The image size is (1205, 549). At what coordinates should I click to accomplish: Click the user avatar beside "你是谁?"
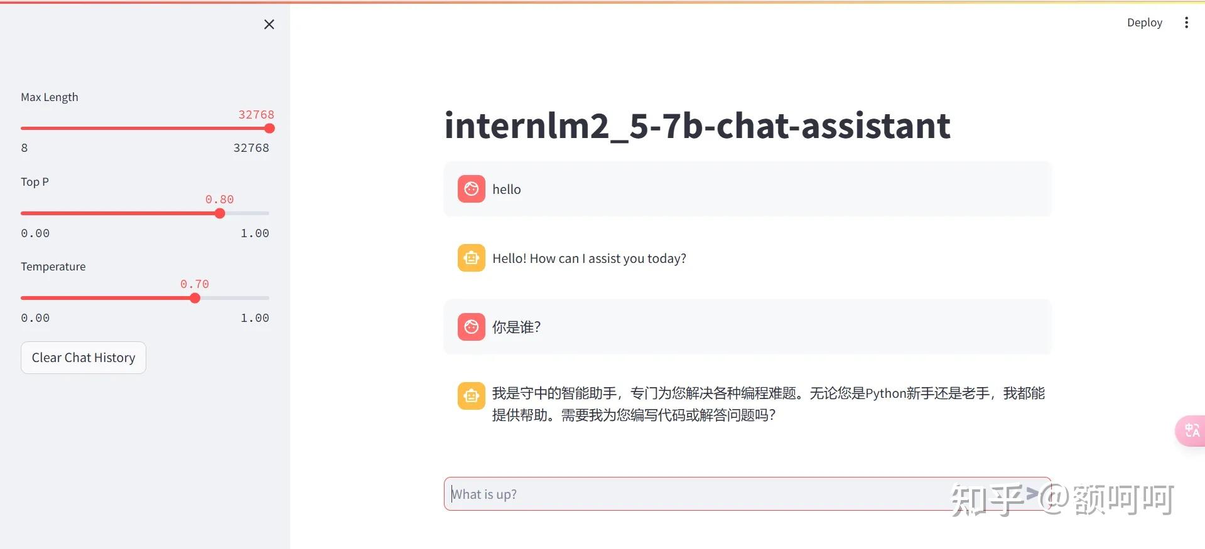471,327
